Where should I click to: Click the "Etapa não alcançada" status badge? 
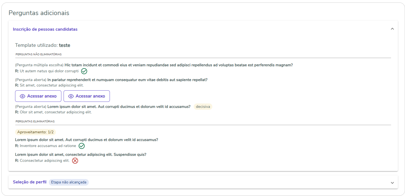(x=69, y=182)
